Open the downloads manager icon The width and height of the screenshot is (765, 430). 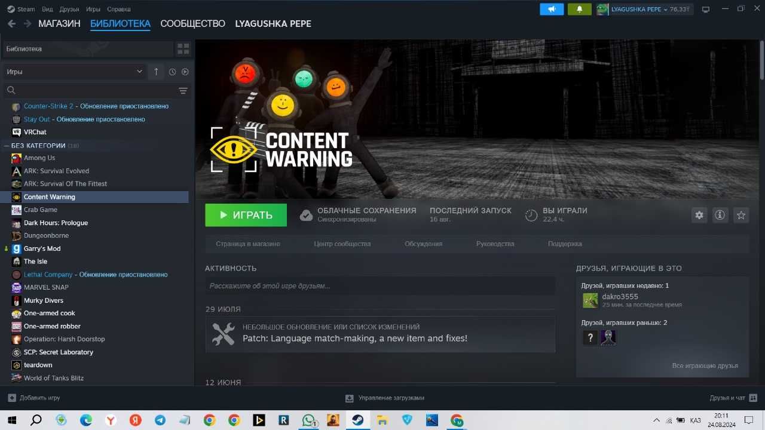pyautogui.click(x=350, y=398)
